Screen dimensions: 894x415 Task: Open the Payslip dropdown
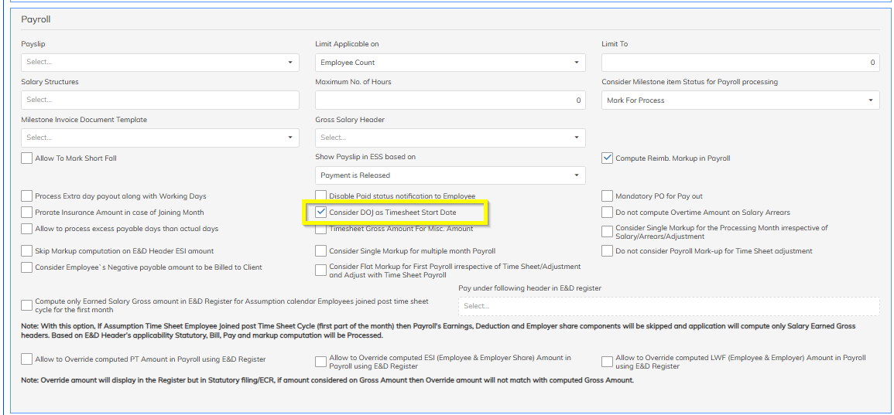pos(159,62)
